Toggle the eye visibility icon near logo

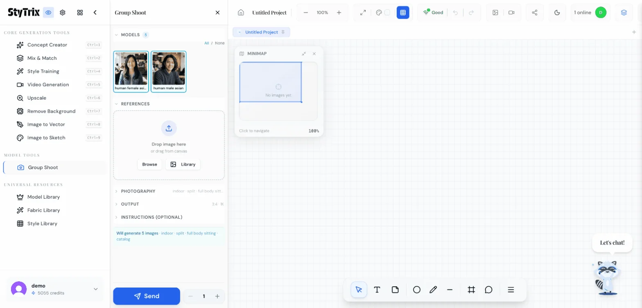coord(49,13)
